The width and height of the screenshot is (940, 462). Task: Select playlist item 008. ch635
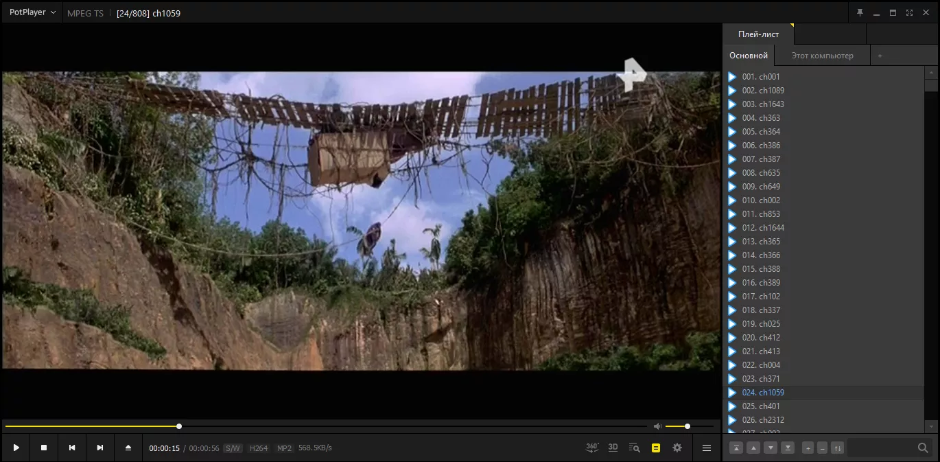click(824, 173)
